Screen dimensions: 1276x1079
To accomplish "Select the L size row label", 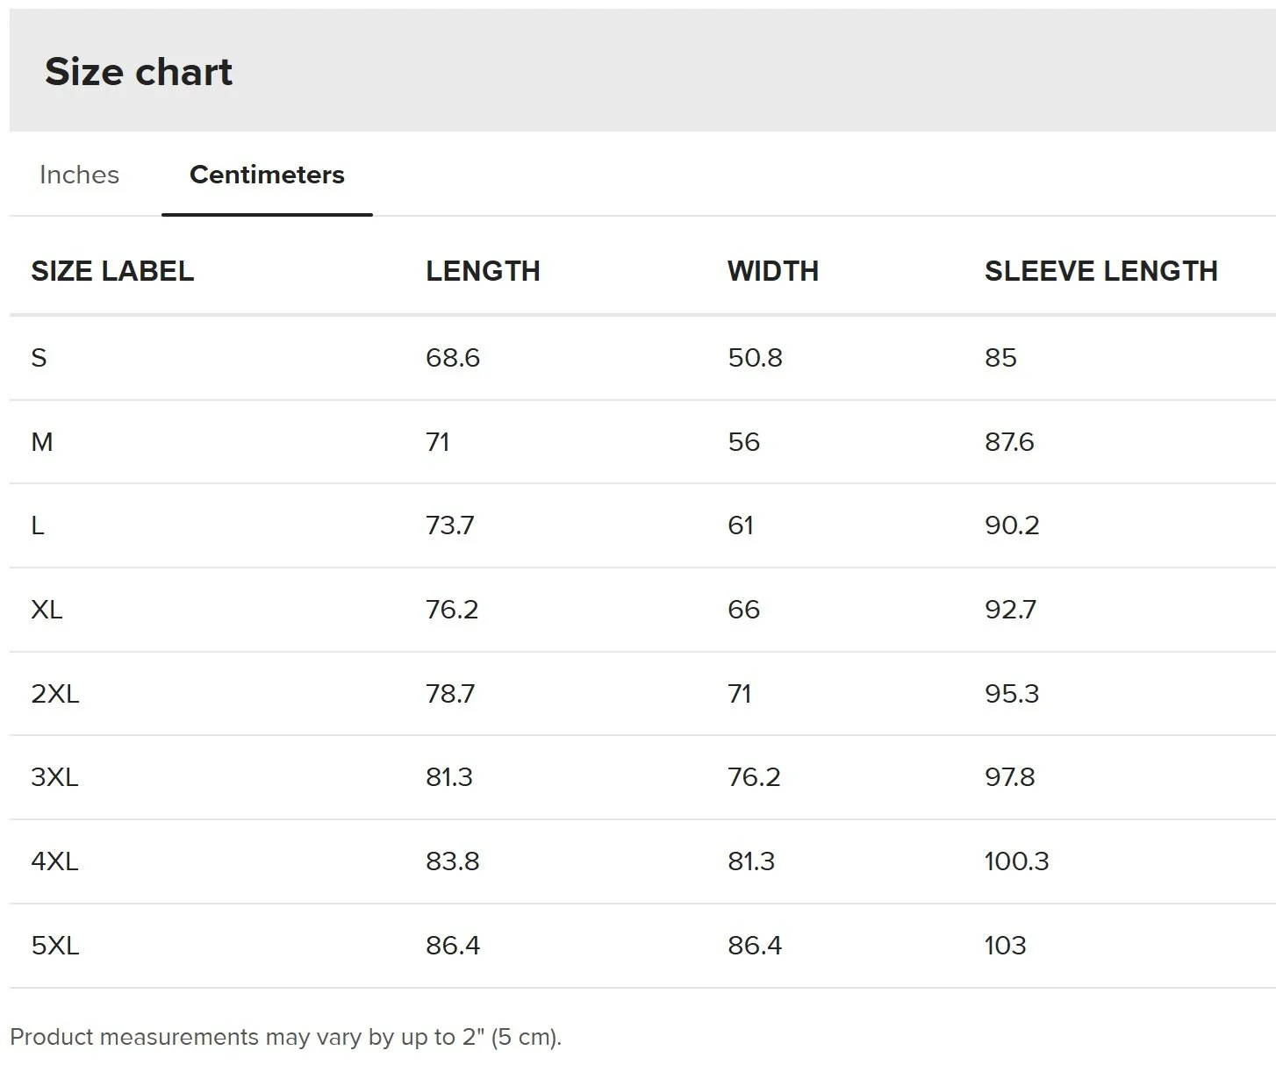I will coord(38,525).
